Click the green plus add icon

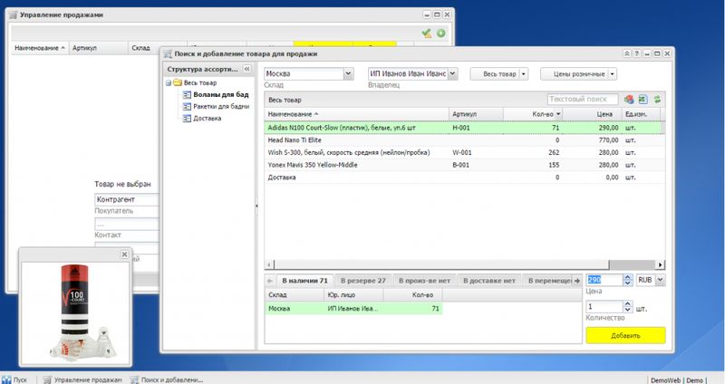pyautogui.click(x=441, y=34)
